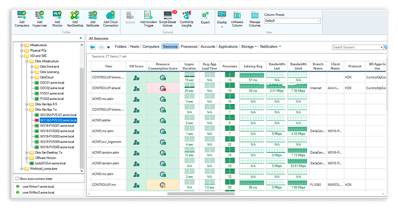Open the NetScalers dropdown arrow
The width and height of the screenshot is (398, 212).
click(x=280, y=47)
